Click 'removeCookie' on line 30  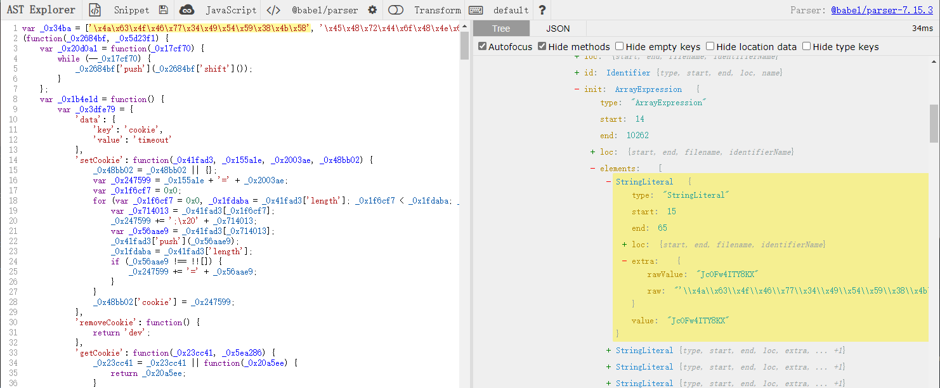coord(108,322)
